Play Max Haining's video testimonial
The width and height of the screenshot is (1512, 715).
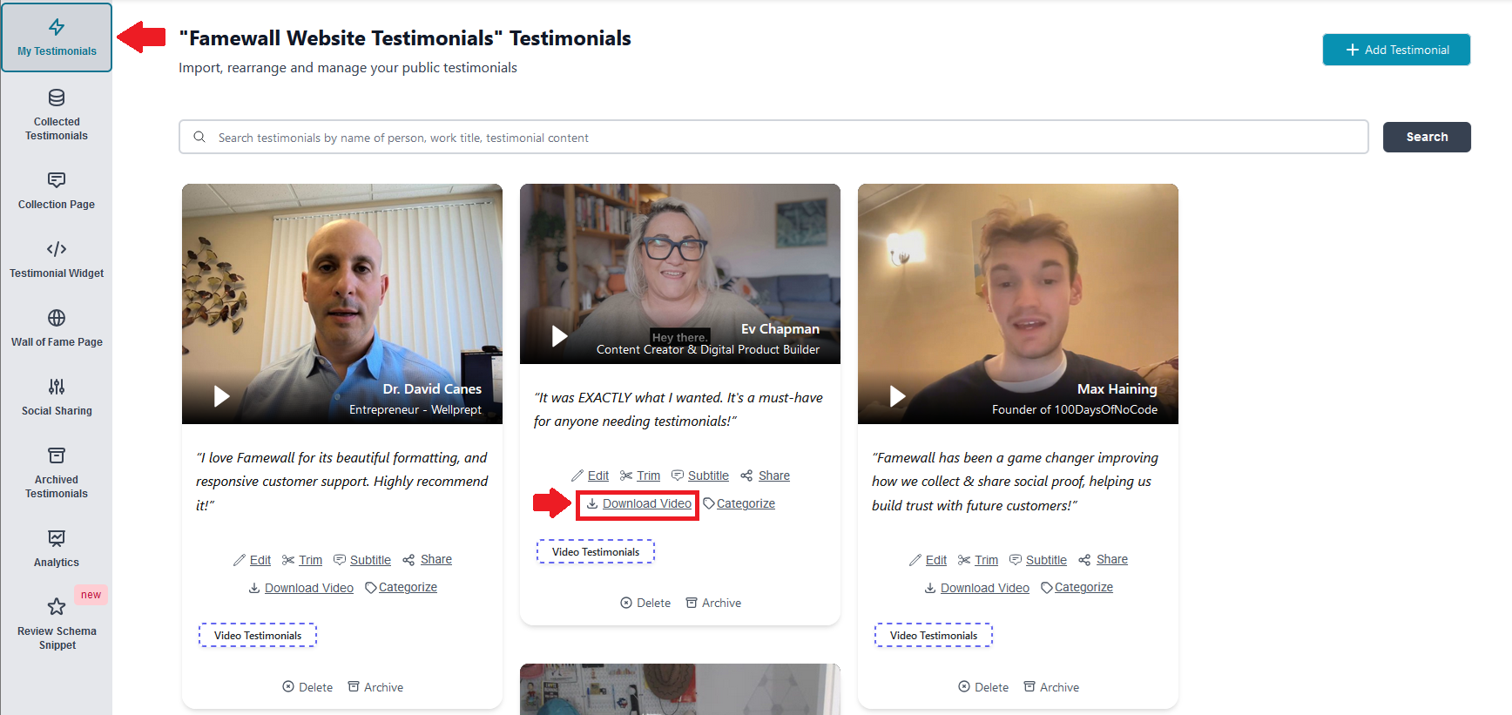coord(898,396)
